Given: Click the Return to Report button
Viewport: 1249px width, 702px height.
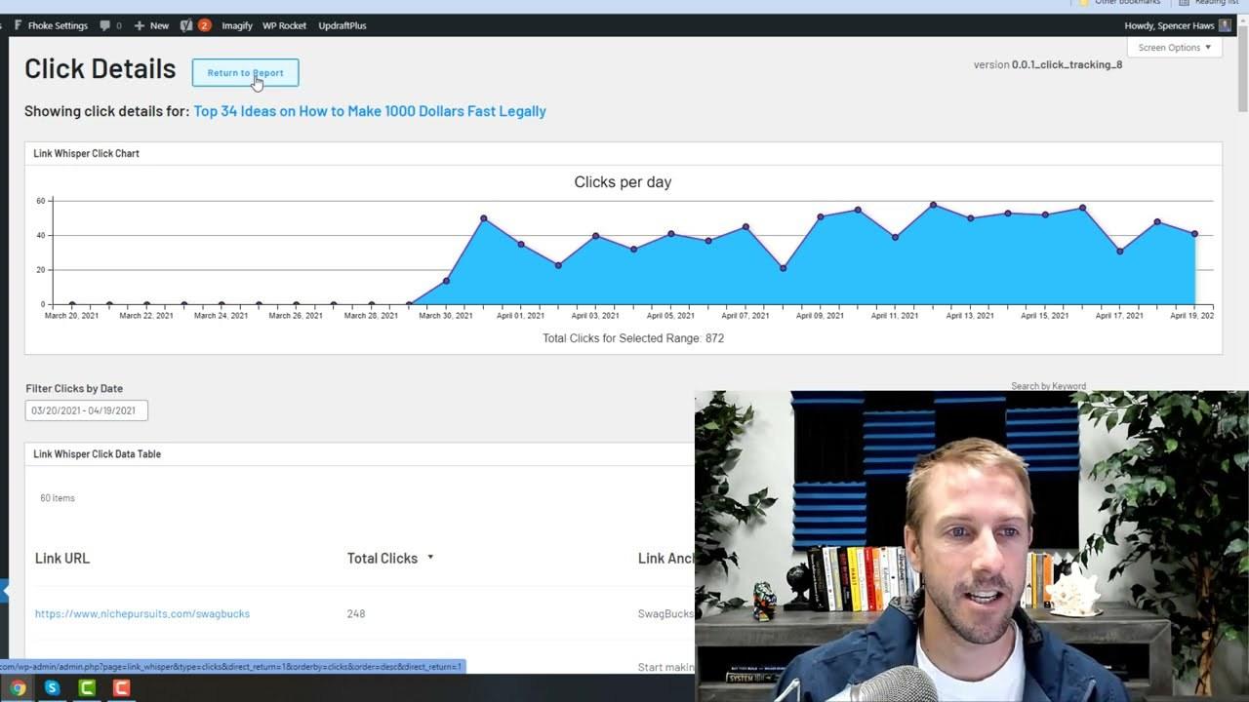Looking at the screenshot, I should coord(245,72).
